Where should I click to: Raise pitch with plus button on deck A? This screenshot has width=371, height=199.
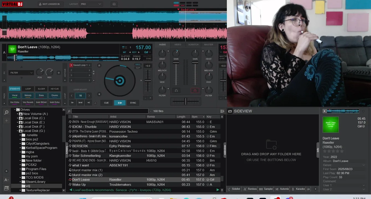coord(150,98)
